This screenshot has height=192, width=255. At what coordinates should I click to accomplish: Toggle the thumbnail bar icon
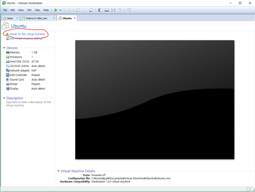[x=107, y=10]
